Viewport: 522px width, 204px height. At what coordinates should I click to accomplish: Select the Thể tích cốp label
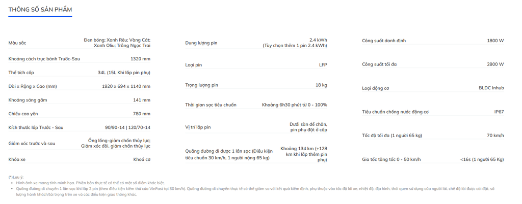[21, 73]
